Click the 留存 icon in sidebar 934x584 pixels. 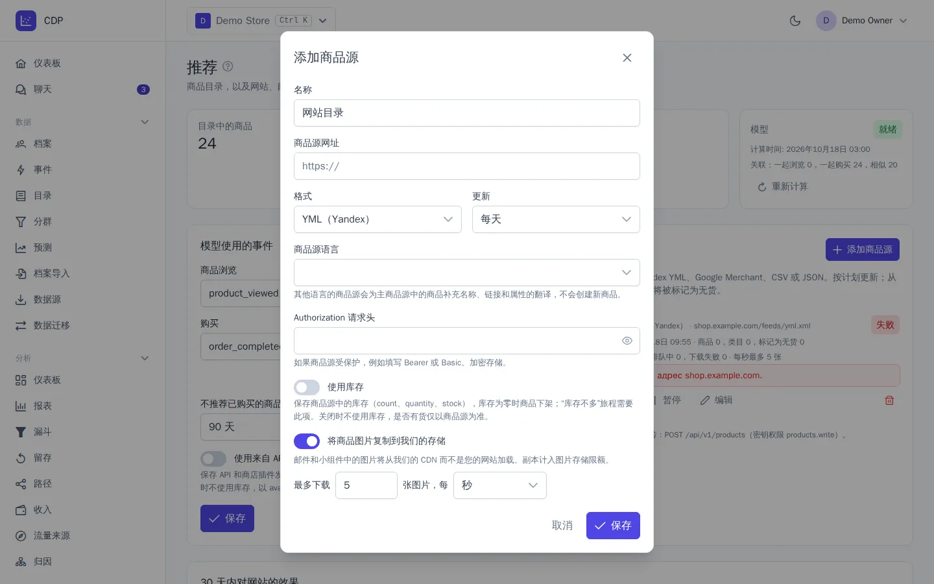[21, 458]
